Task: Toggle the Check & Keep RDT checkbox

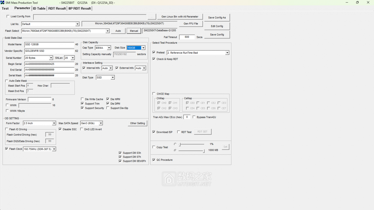Action: 154,59
